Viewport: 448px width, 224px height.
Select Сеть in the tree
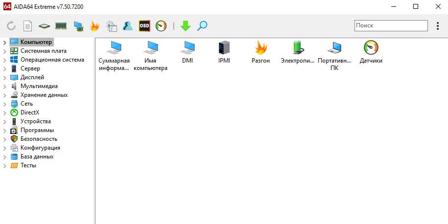(26, 104)
